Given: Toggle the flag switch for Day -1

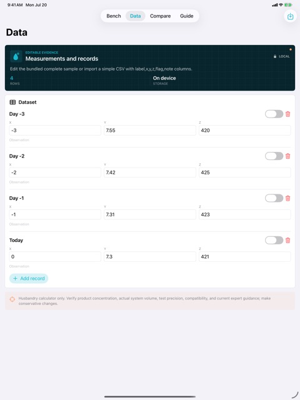Looking at the screenshot, I should pyautogui.click(x=274, y=198).
